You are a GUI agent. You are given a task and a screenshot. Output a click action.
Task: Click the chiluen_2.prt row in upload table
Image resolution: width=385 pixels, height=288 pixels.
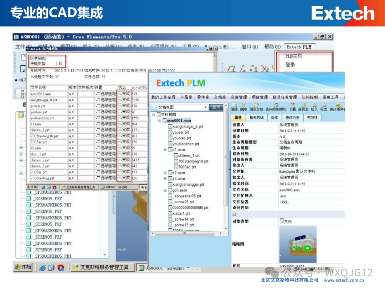point(88,160)
